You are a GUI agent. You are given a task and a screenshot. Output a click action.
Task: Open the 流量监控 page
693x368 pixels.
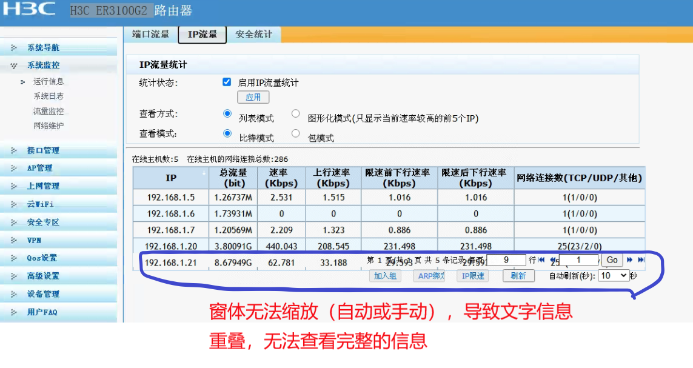tap(48, 111)
